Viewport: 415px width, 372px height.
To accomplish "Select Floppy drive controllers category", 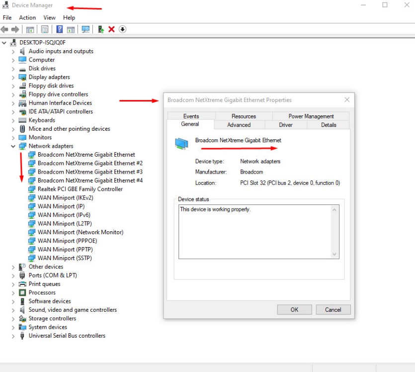I will click(x=58, y=94).
